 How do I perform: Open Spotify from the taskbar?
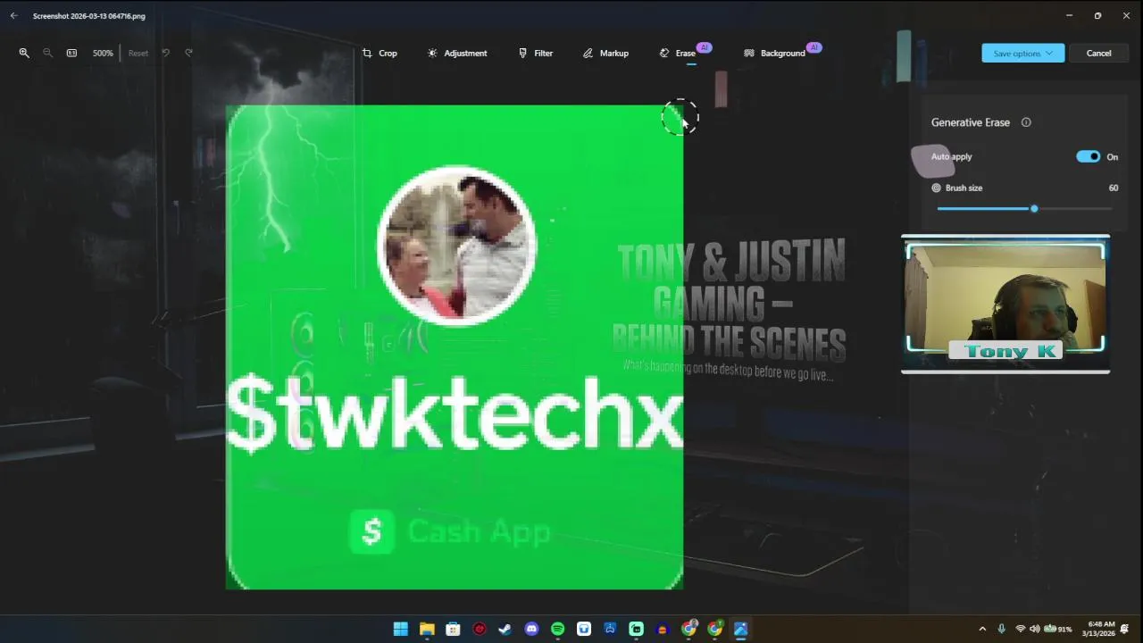click(557, 629)
